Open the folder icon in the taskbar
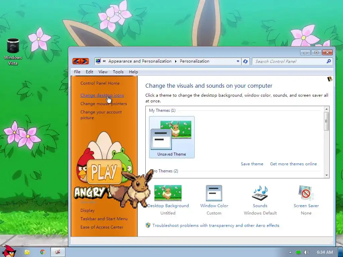The height and width of the screenshot is (257, 343). [x=27, y=252]
